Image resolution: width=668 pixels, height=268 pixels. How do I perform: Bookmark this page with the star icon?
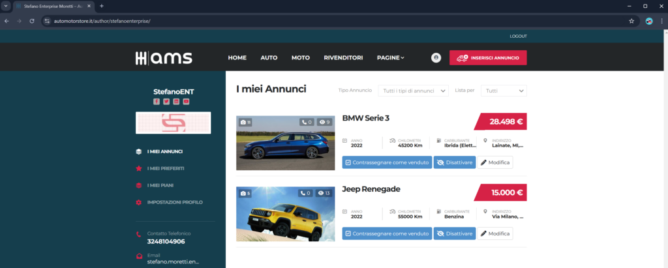tap(631, 21)
